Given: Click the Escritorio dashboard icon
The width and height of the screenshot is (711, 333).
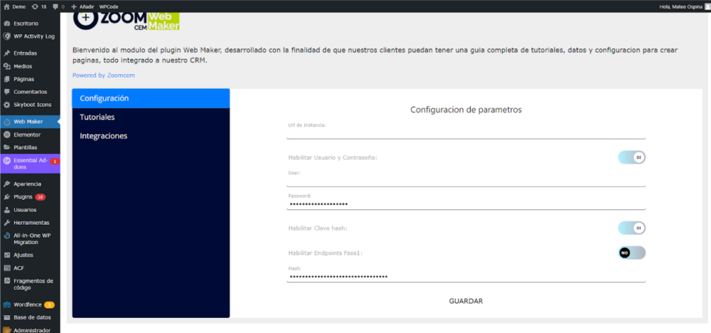Looking at the screenshot, I should [x=6, y=24].
